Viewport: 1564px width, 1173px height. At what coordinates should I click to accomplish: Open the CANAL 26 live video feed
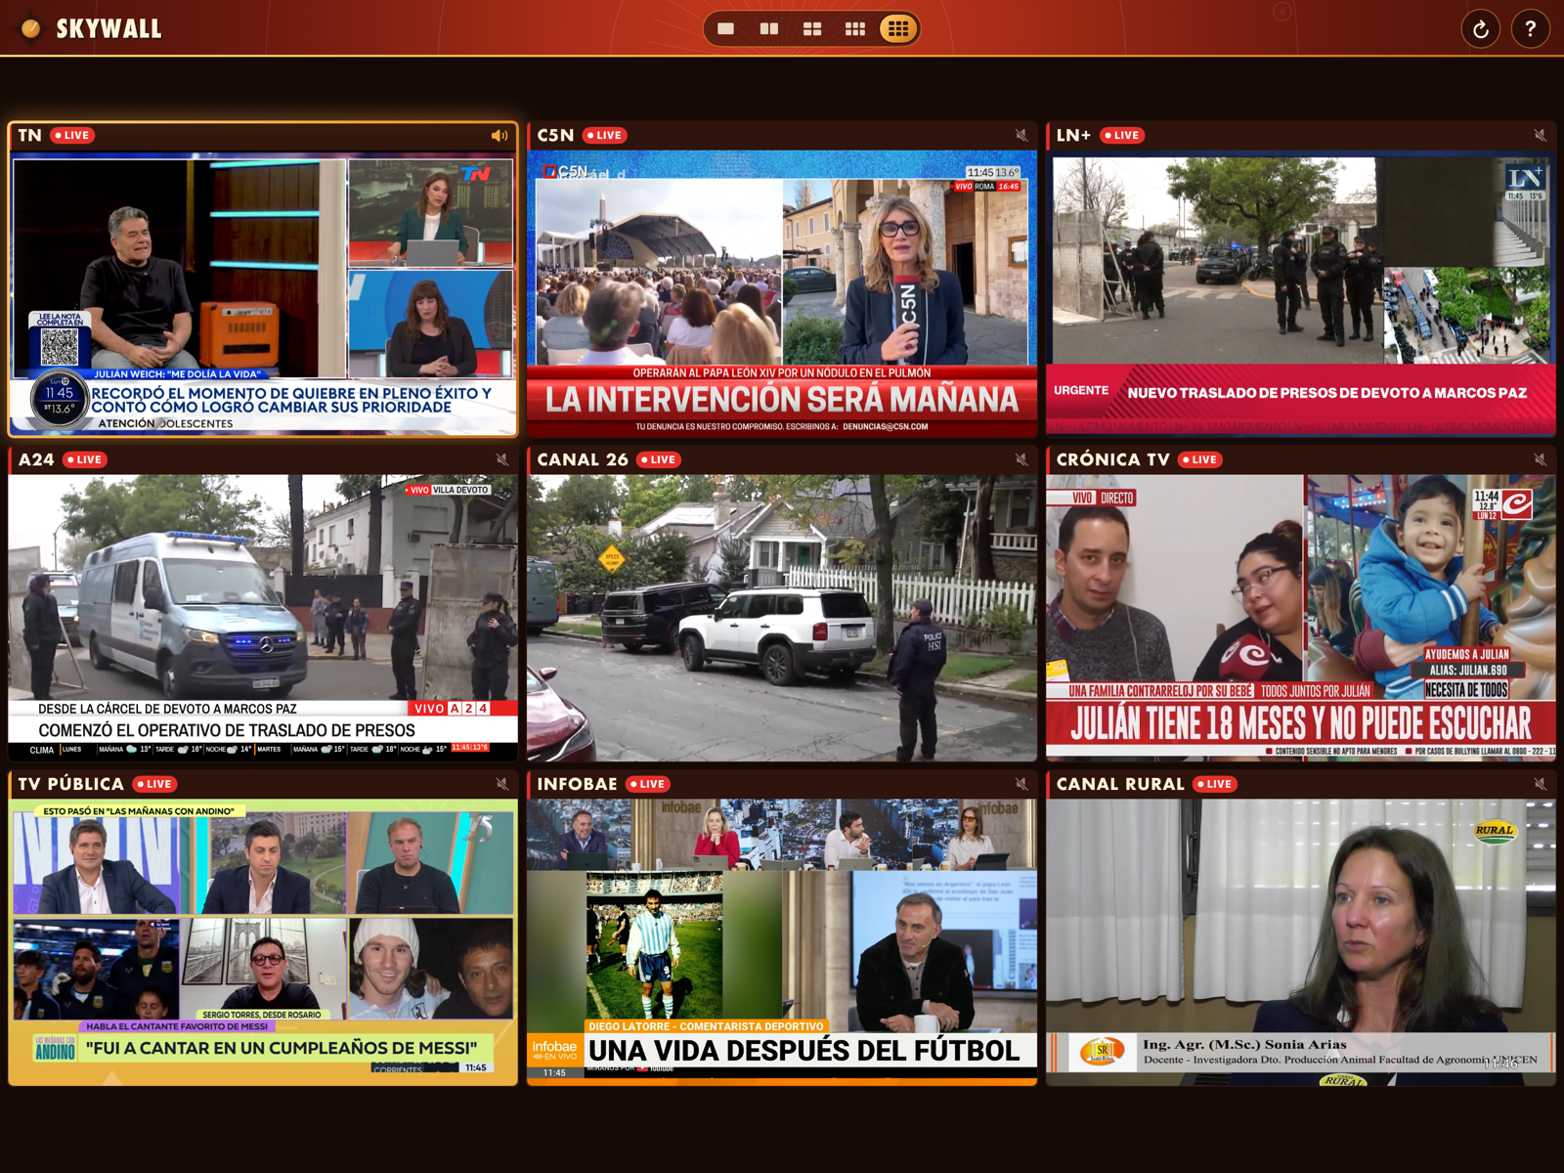click(782, 618)
